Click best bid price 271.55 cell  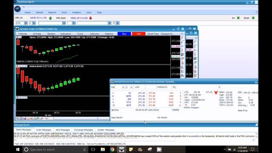(x=142, y=93)
